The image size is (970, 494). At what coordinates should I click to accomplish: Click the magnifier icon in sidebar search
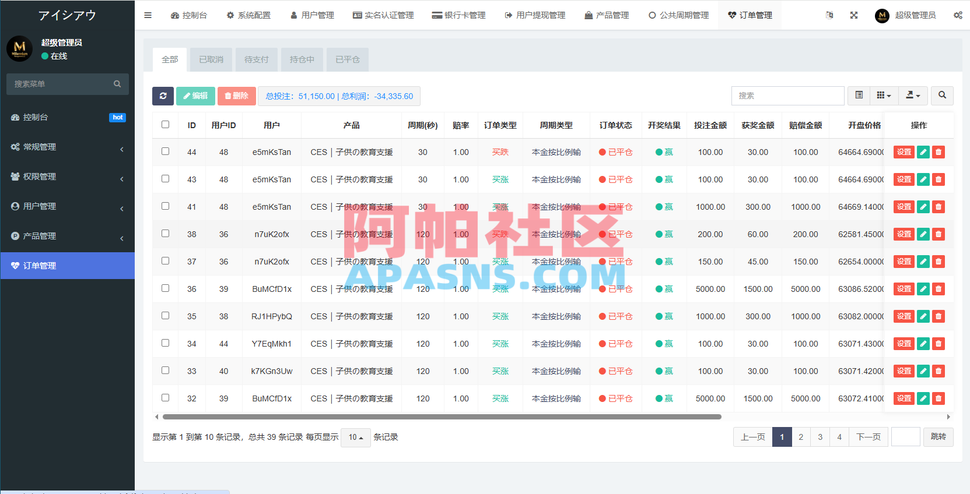click(117, 84)
